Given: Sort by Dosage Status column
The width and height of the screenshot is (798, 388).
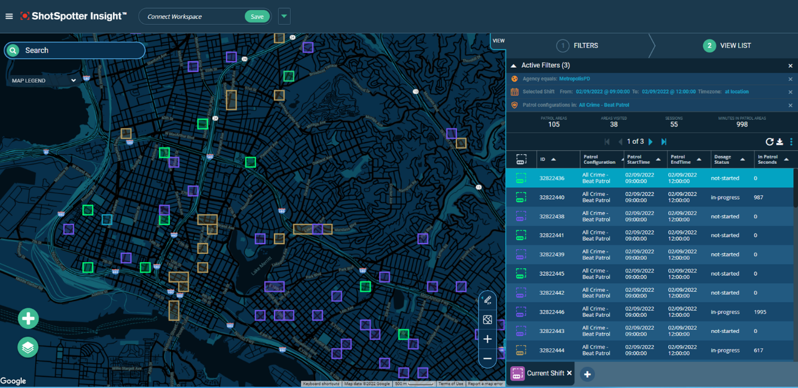Looking at the screenshot, I should (733, 160).
